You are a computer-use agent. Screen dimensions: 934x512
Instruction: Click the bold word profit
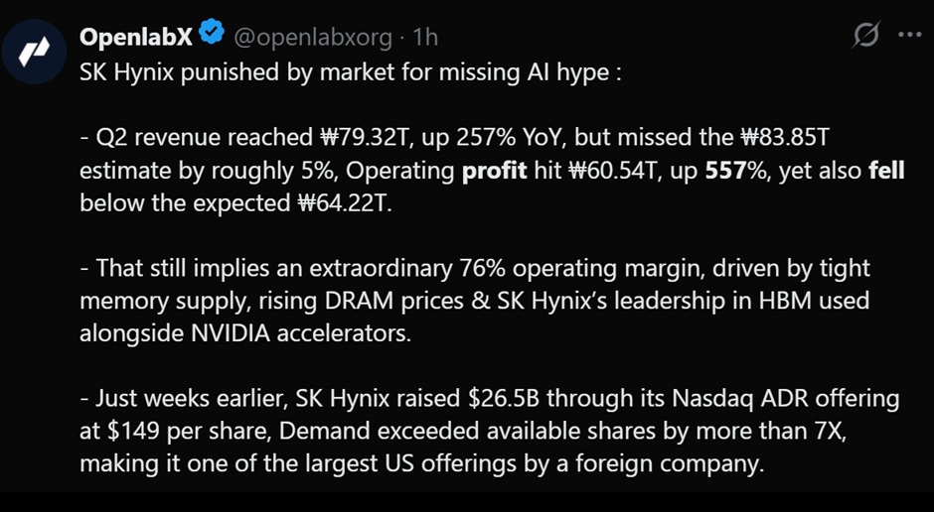click(x=495, y=172)
